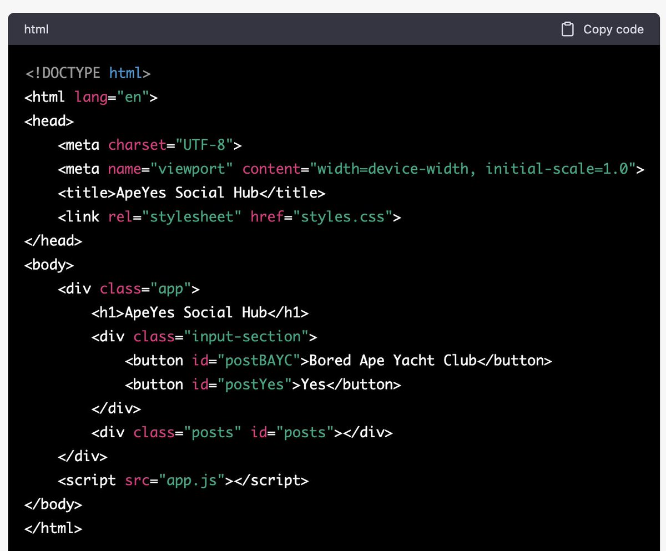
Task: Click the opening <head> tag line
Action: point(49,121)
